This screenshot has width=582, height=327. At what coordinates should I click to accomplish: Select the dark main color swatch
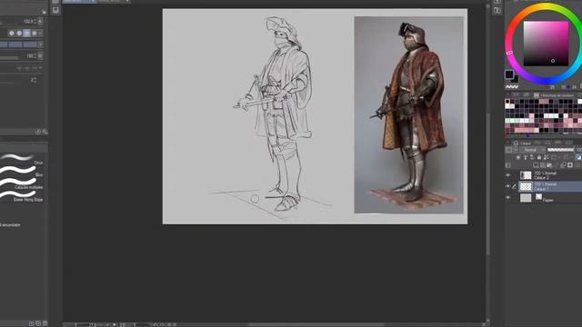click(x=509, y=74)
